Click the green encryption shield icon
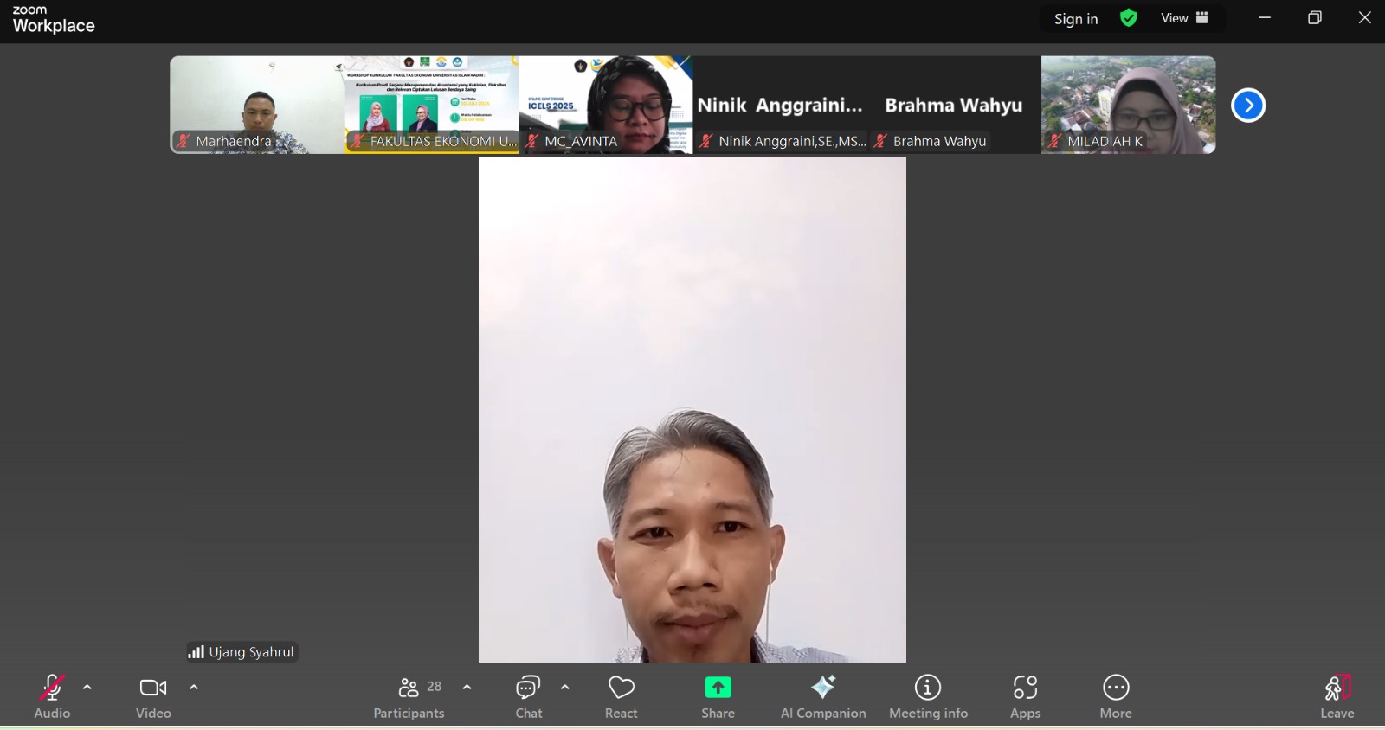This screenshot has height=730, width=1385. click(1129, 18)
